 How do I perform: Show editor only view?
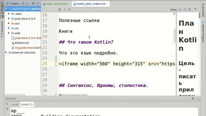180,9
